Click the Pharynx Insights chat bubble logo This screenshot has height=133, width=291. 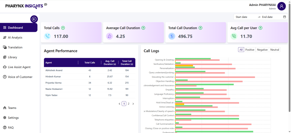click(x=46, y=5)
